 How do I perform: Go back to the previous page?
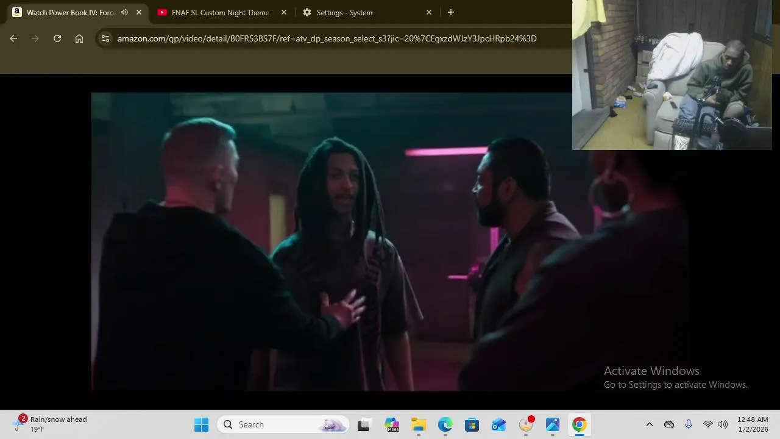pyautogui.click(x=13, y=38)
